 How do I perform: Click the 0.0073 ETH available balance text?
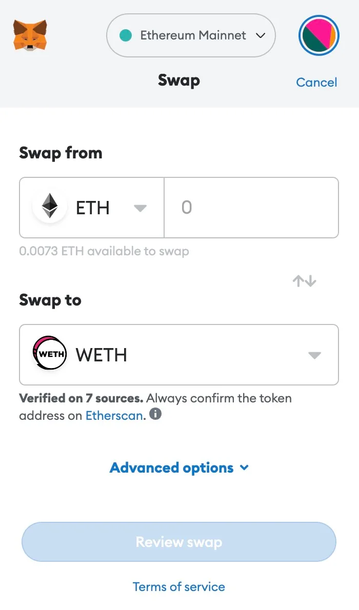click(x=104, y=251)
